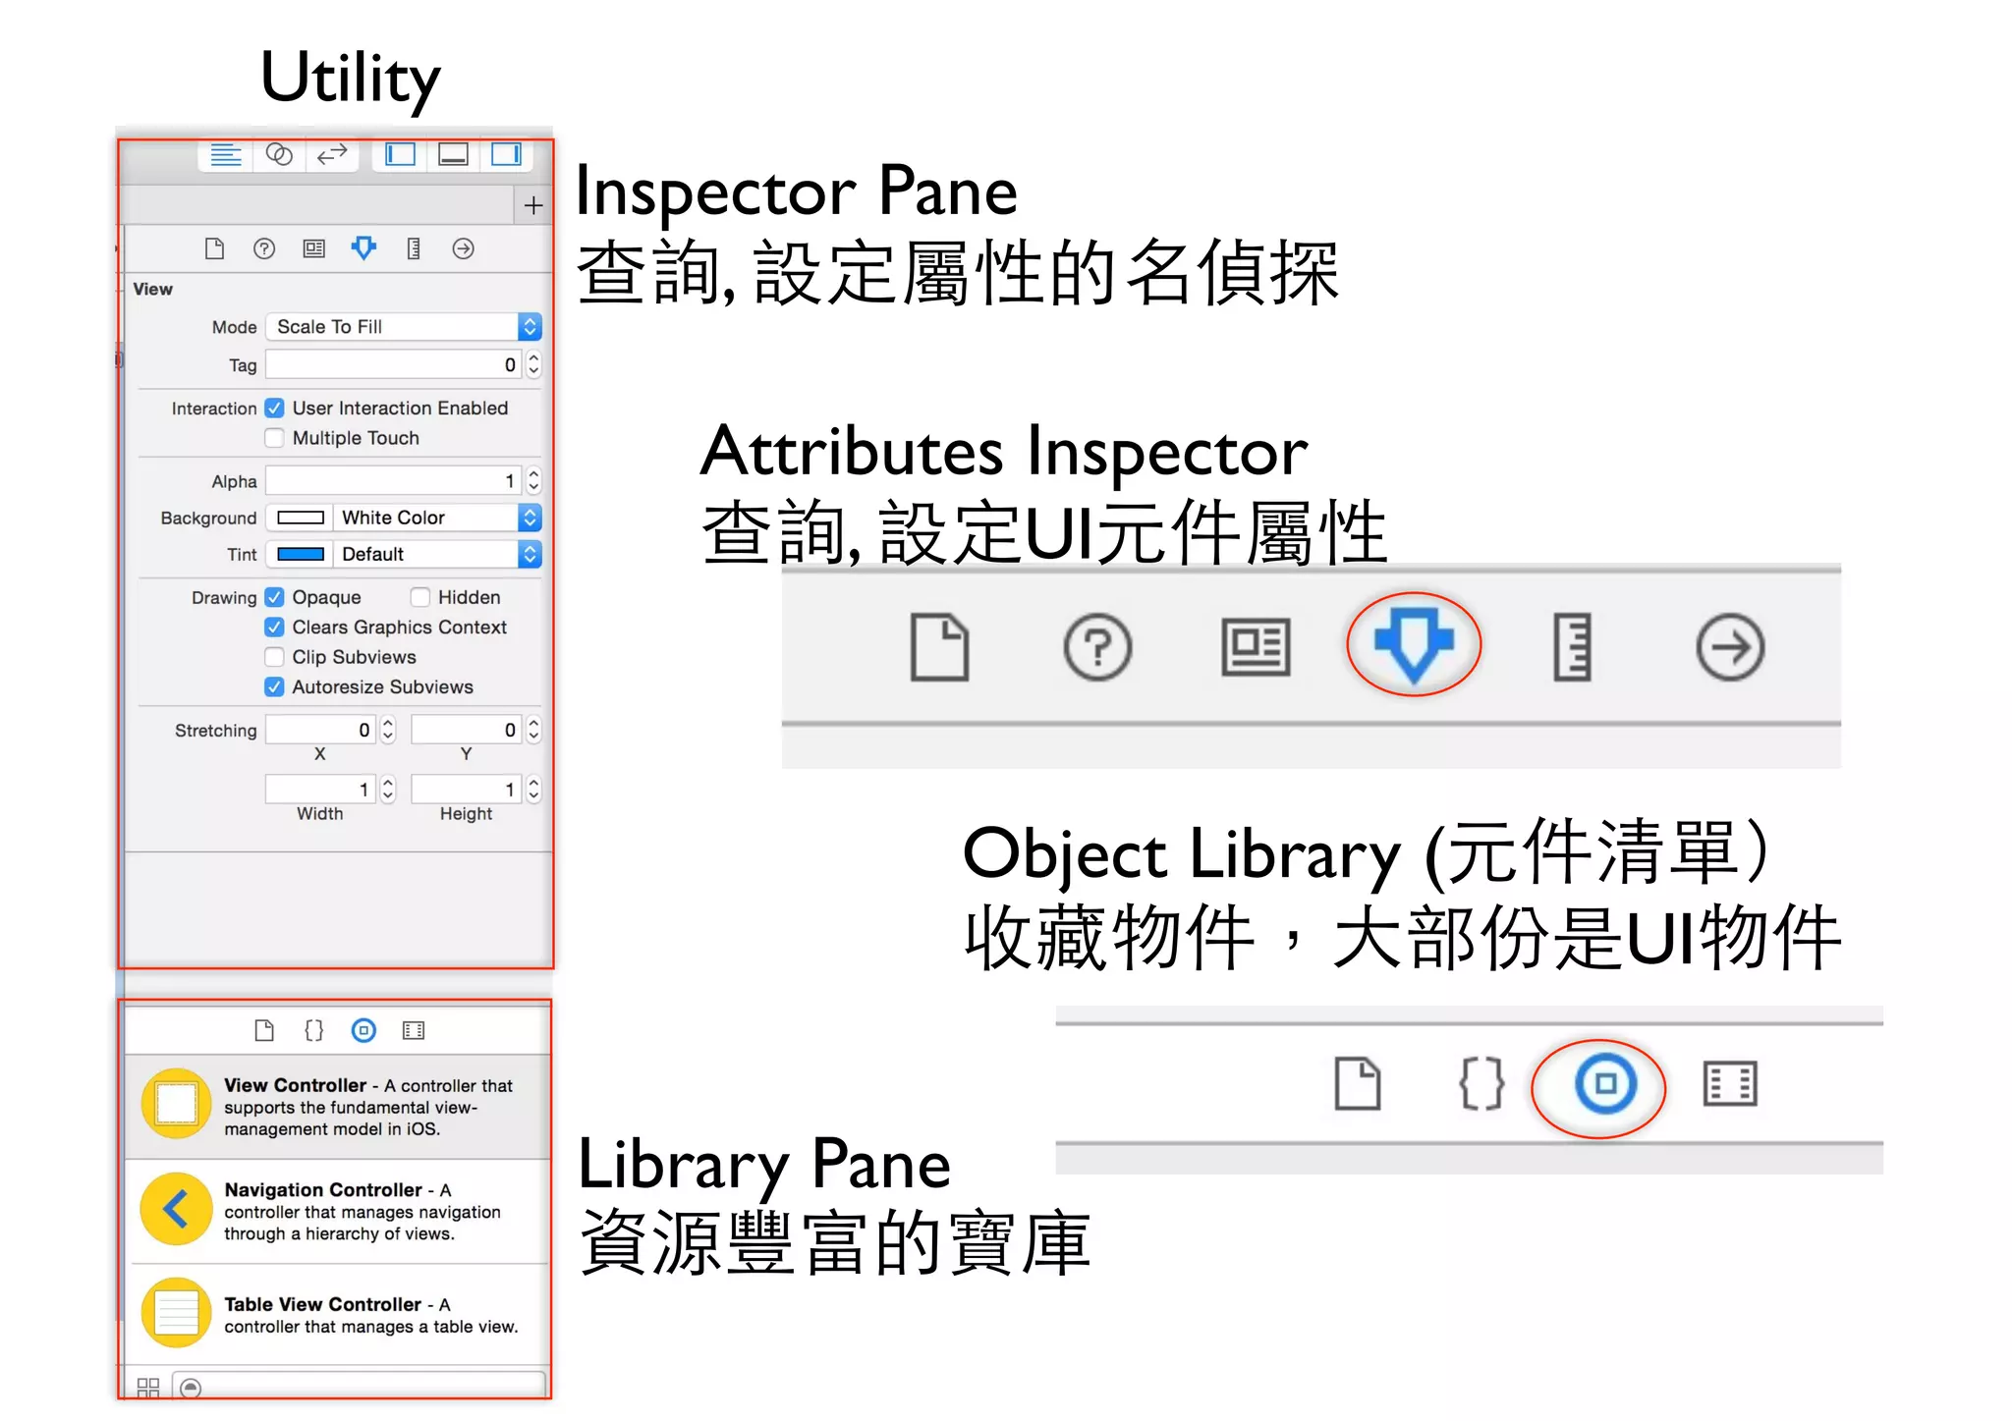Enable the Clip Subviews checkbox

click(x=275, y=657)
